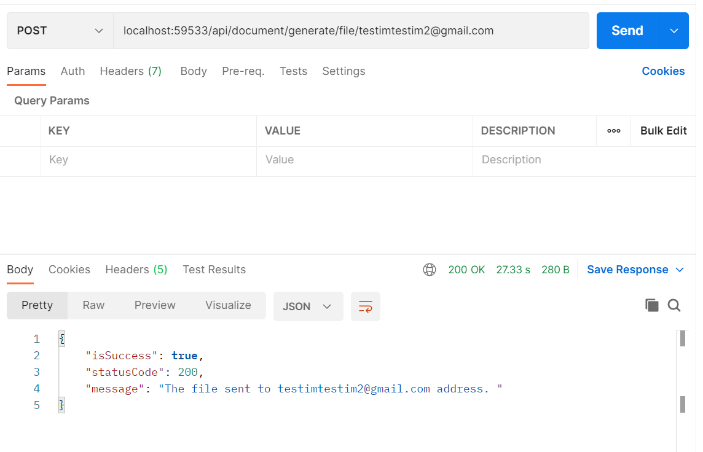Screen dimensions: 703x452
Task: Open the Send button dropdown arrow
Action: (674, 30)
